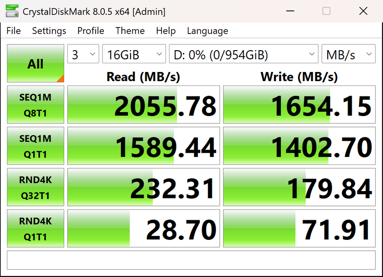Viewport: 383px width, 277px height.
Task: Open the Profile menu
Action: pos(91,31)
